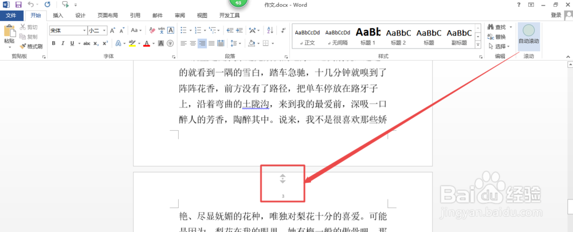Save the document with the floppy disk icon
This screenshot has height=232, width=573.
click(18, 5)
